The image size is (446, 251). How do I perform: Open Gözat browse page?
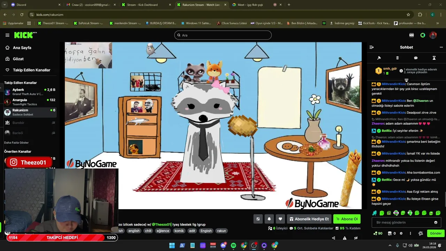[18, 59]
